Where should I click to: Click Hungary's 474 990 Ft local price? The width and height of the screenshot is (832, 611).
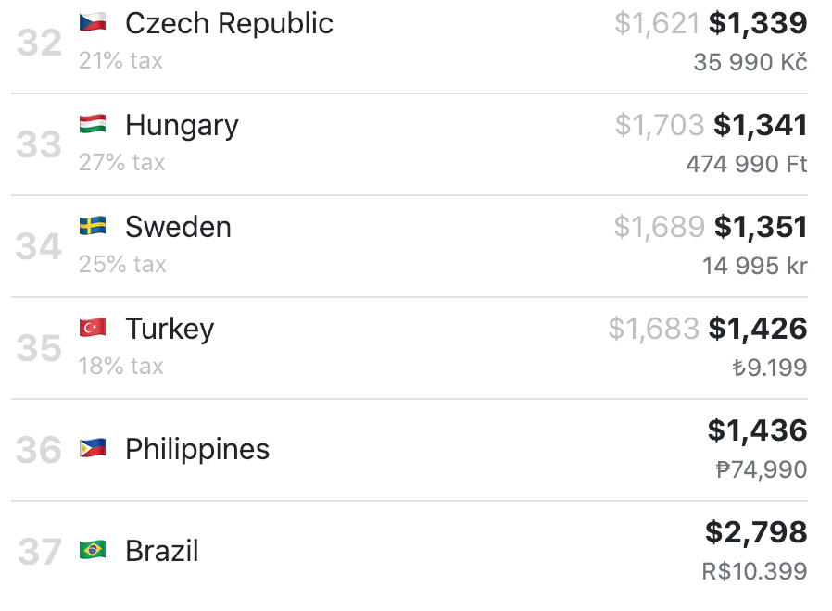click(x=747, y=165)
